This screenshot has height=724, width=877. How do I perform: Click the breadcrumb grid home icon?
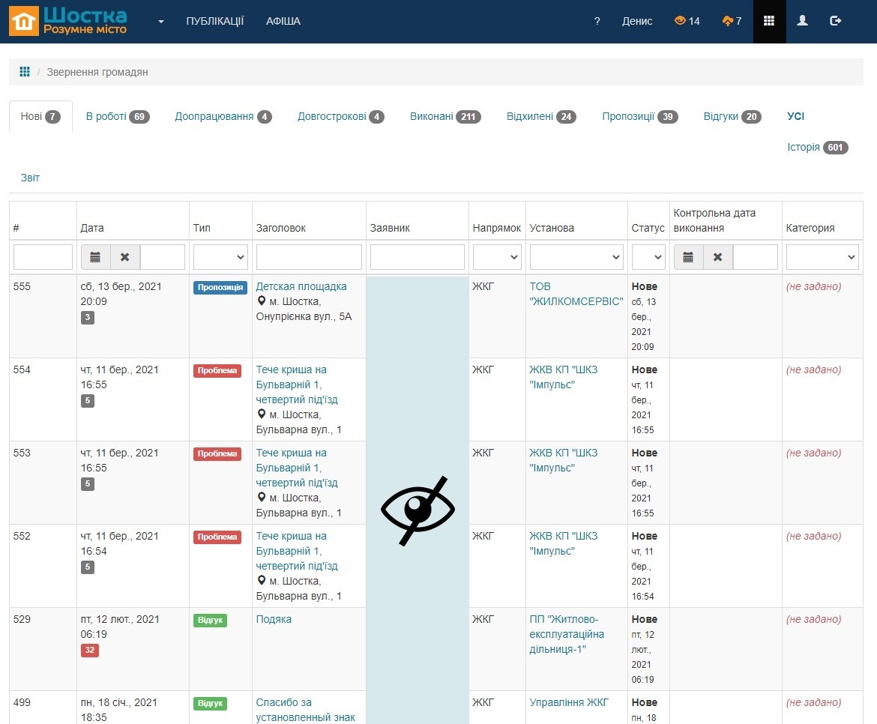25,71
